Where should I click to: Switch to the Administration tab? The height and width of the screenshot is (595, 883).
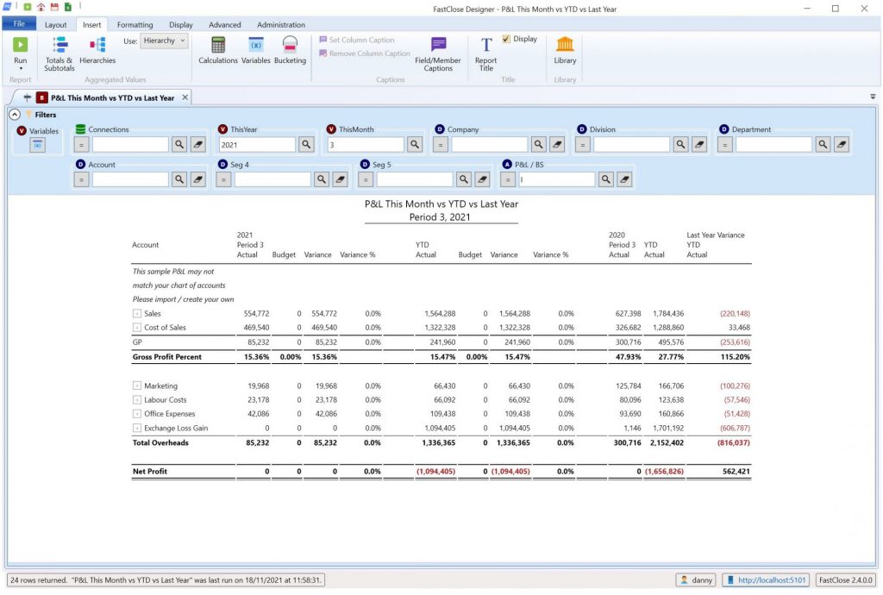point(281,25)
